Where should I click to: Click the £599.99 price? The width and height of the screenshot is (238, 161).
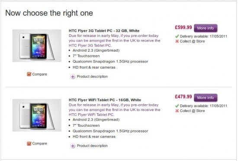tap(183, 27)
